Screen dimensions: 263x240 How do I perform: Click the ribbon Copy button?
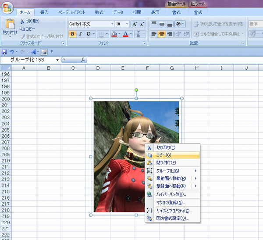(27, 29)
